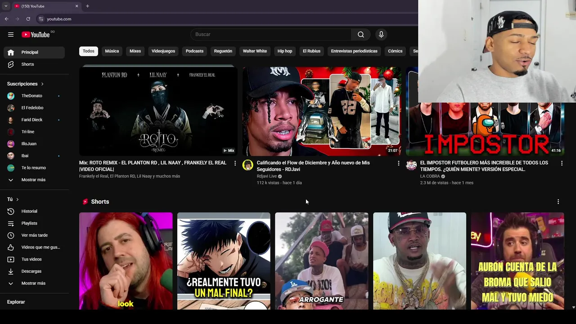
Task: Open options menu for Calificando el Flow video
Action: coord(398,163)
